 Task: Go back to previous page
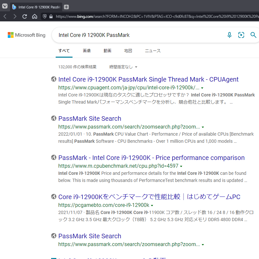click(x=5, y=17)
